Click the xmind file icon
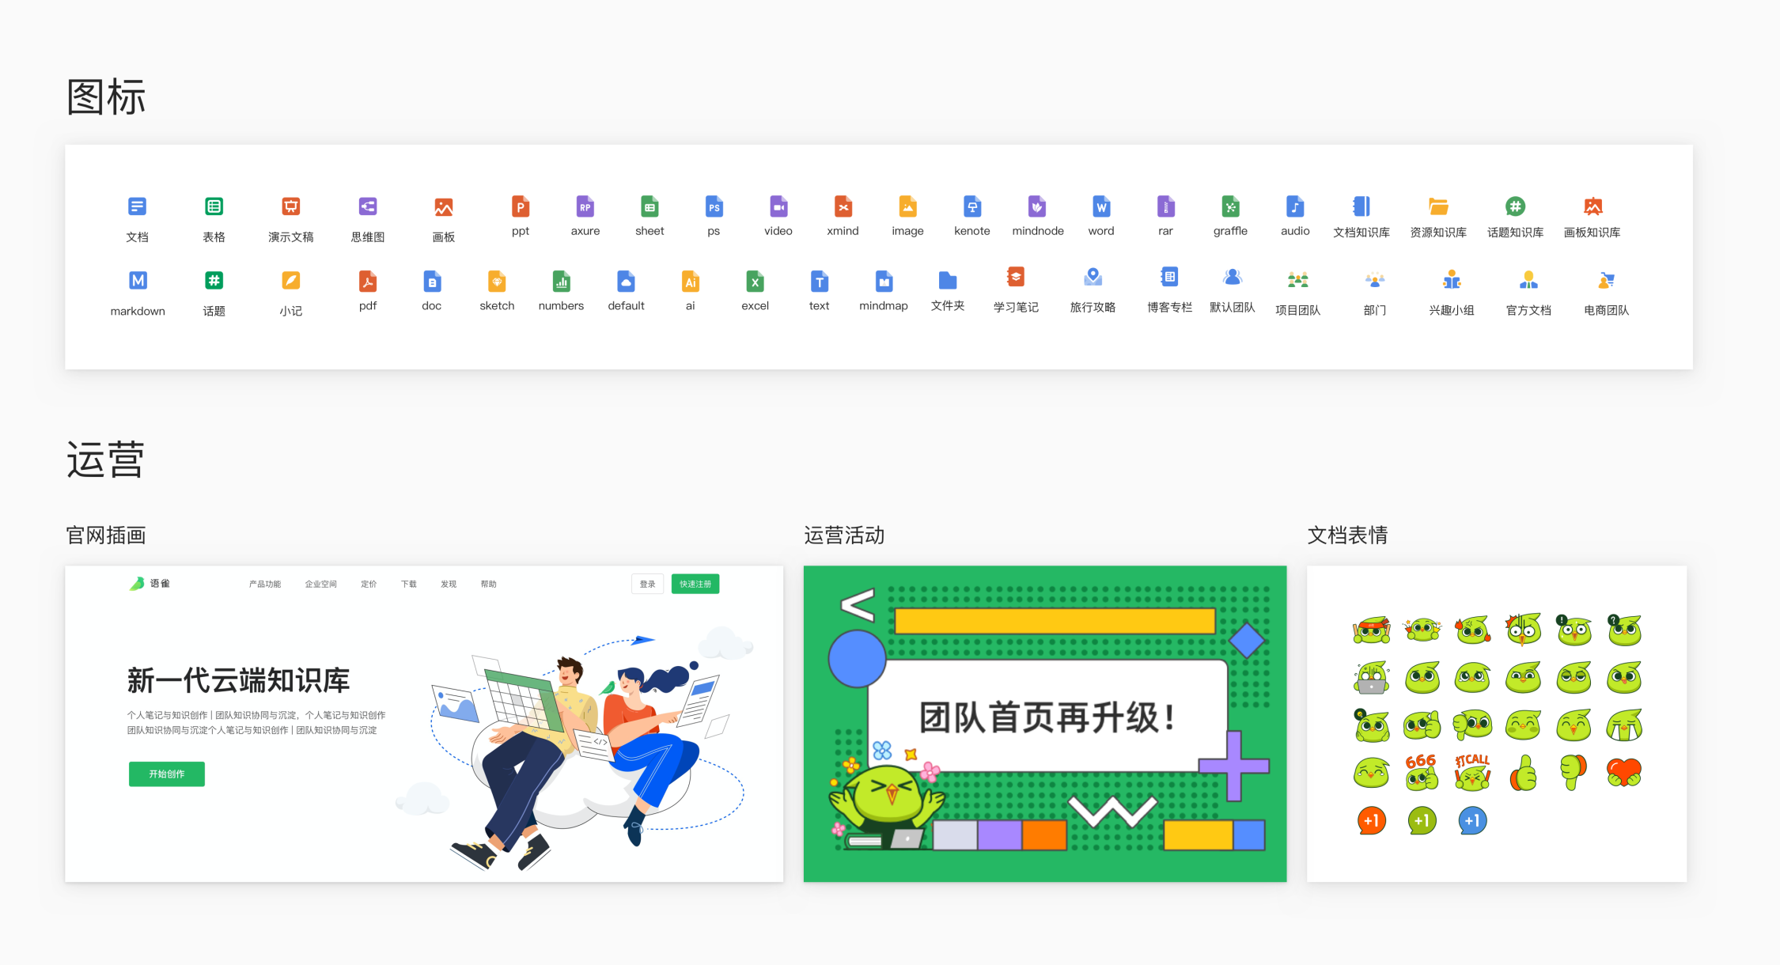The image size is (1780, 965). pos(843,207)
